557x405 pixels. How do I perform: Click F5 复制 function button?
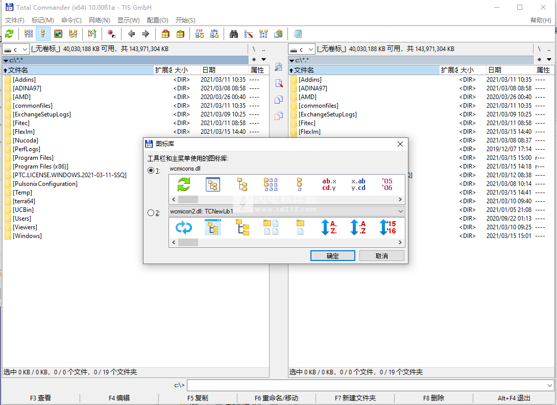tap(198, 398)
